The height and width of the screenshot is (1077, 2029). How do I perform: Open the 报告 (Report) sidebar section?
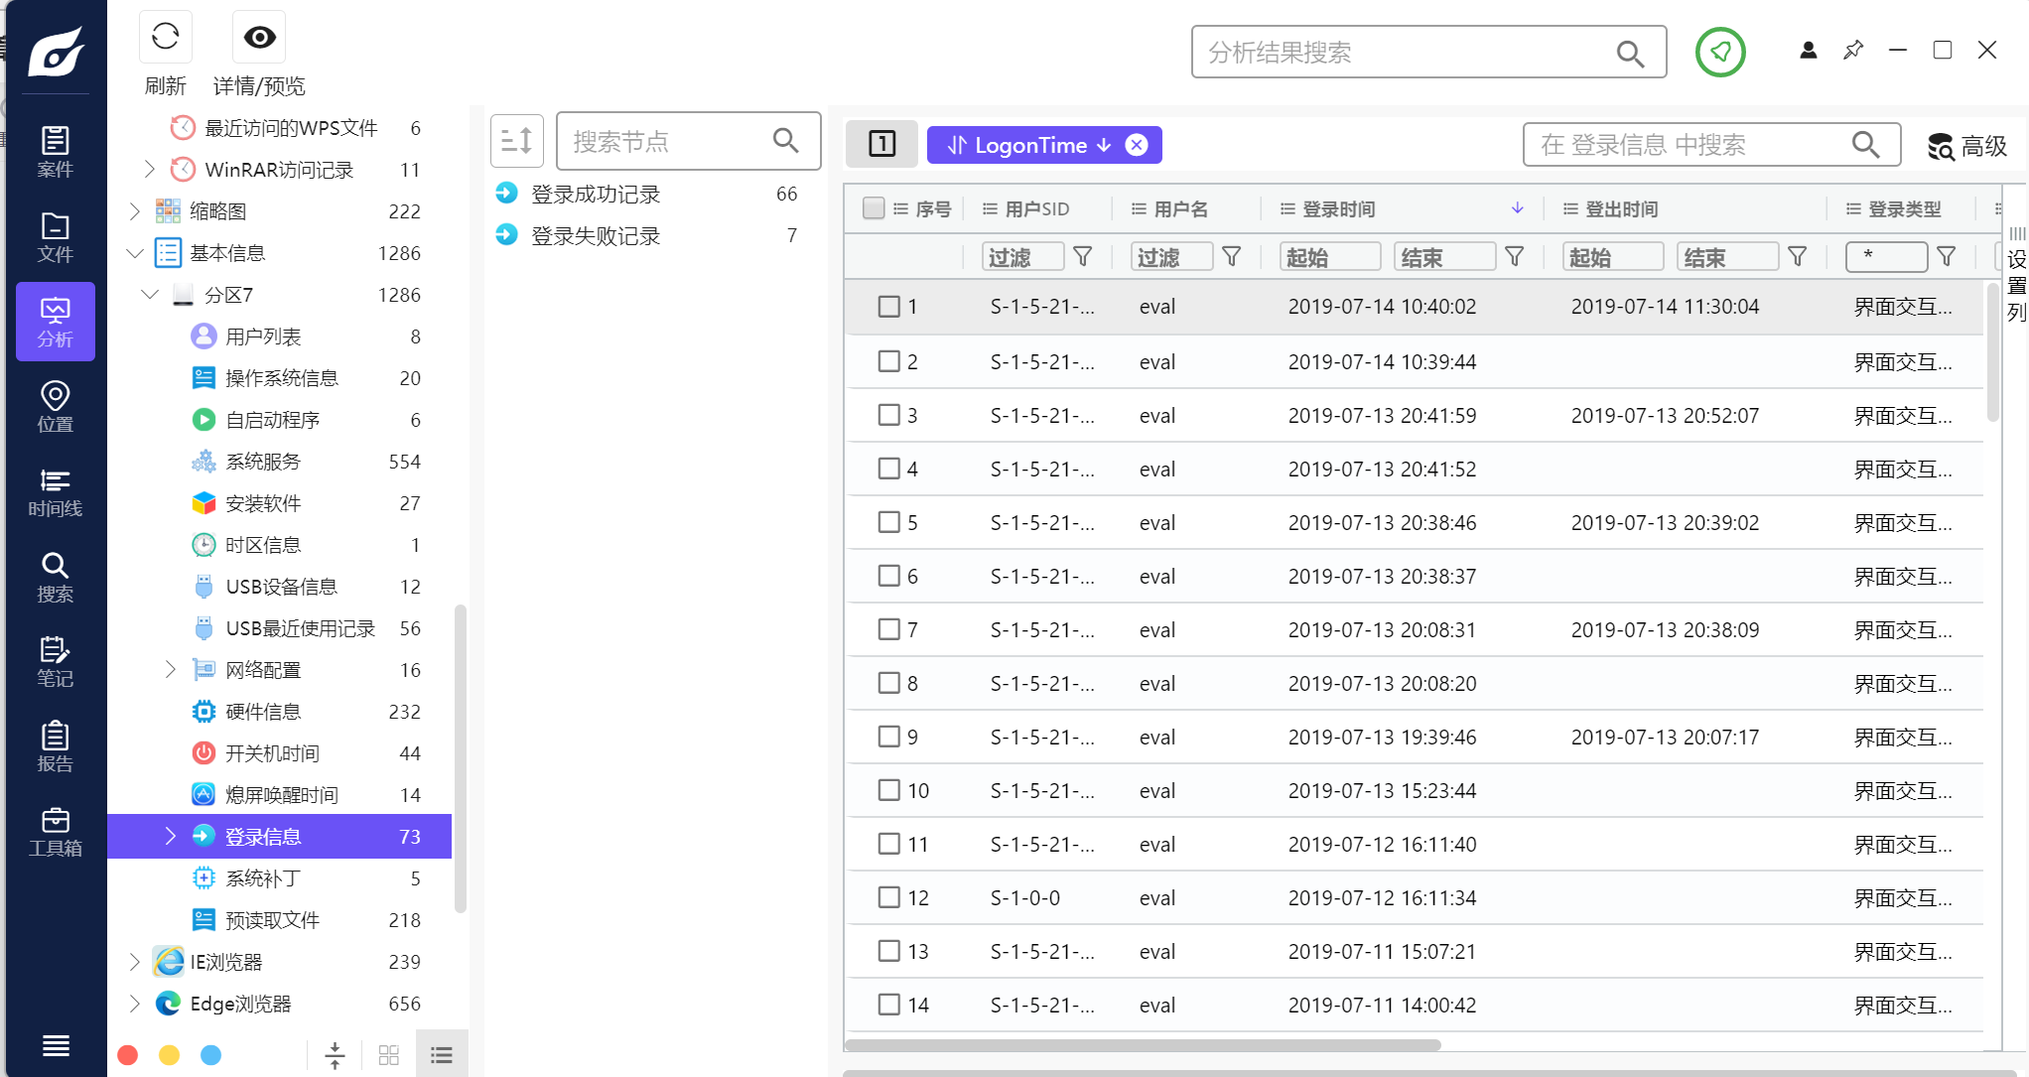coord(56,746)
